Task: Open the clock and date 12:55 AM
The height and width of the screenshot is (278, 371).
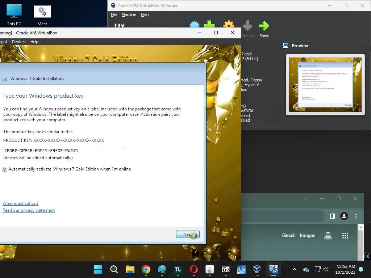Action: click(x=345, y=269)
